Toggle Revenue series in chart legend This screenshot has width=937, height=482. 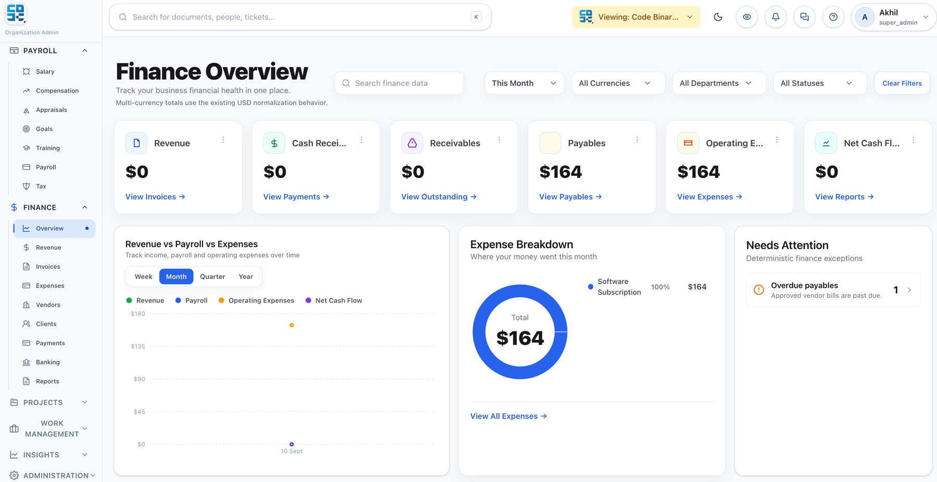(145, 301)
